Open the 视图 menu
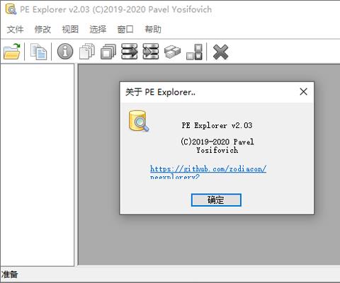The image size is (340, 283). click(x=70, y=30)
